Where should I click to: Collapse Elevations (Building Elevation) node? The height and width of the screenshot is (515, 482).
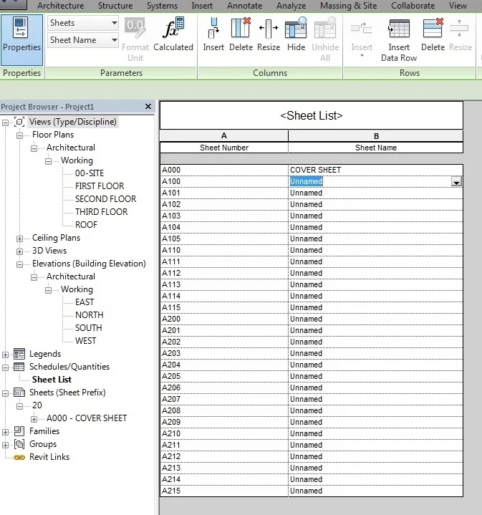(x=20, y=264)
